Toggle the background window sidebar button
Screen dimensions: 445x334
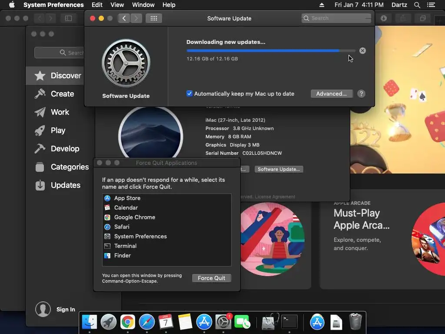pos(68,18)
